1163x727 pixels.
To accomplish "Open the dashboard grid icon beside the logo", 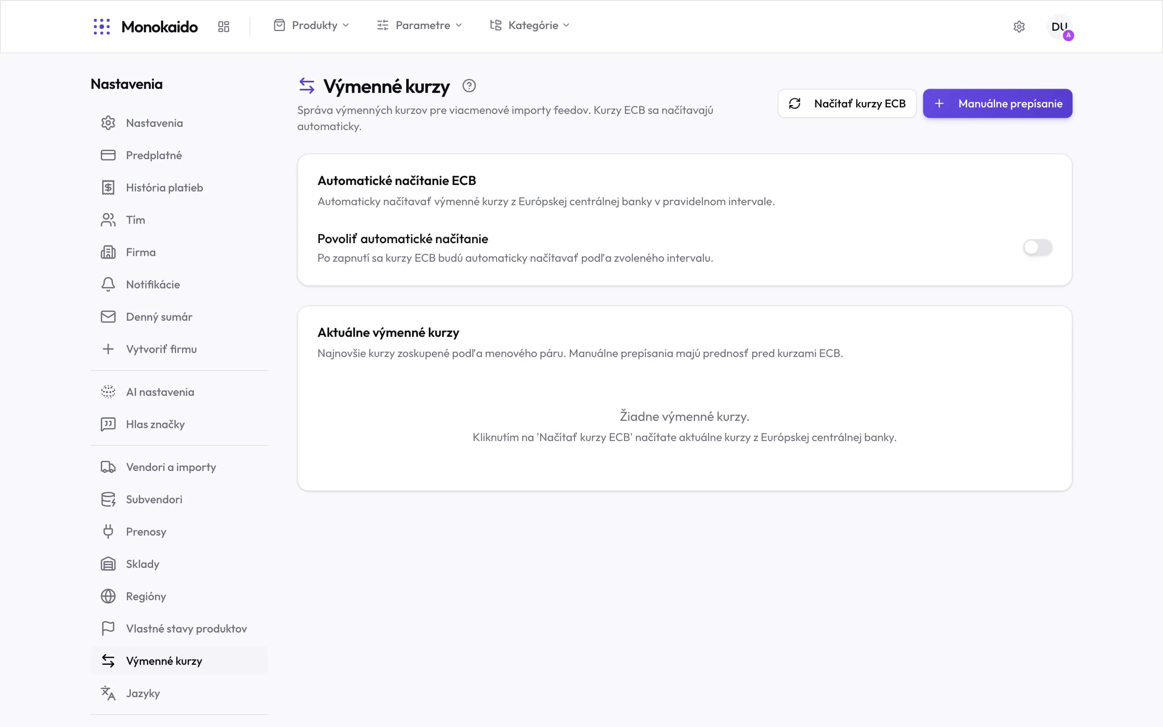I will point(223,26).
